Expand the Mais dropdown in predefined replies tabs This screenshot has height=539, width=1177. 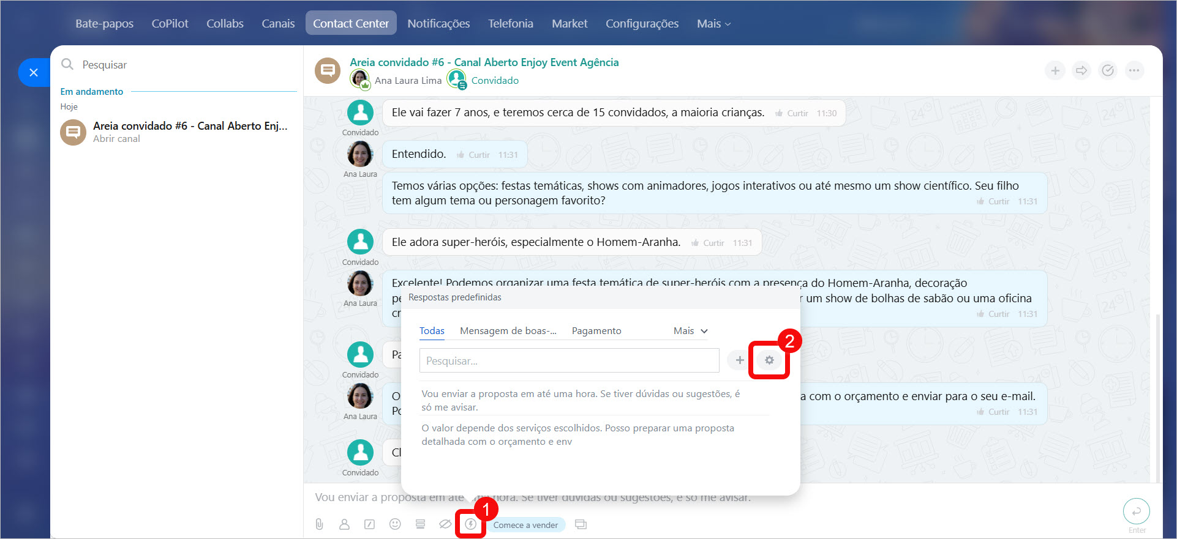(690, 330)
